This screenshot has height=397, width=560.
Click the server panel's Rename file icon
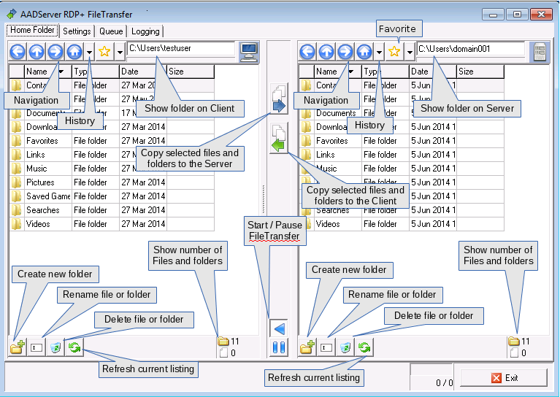click(x=326, y=347)
